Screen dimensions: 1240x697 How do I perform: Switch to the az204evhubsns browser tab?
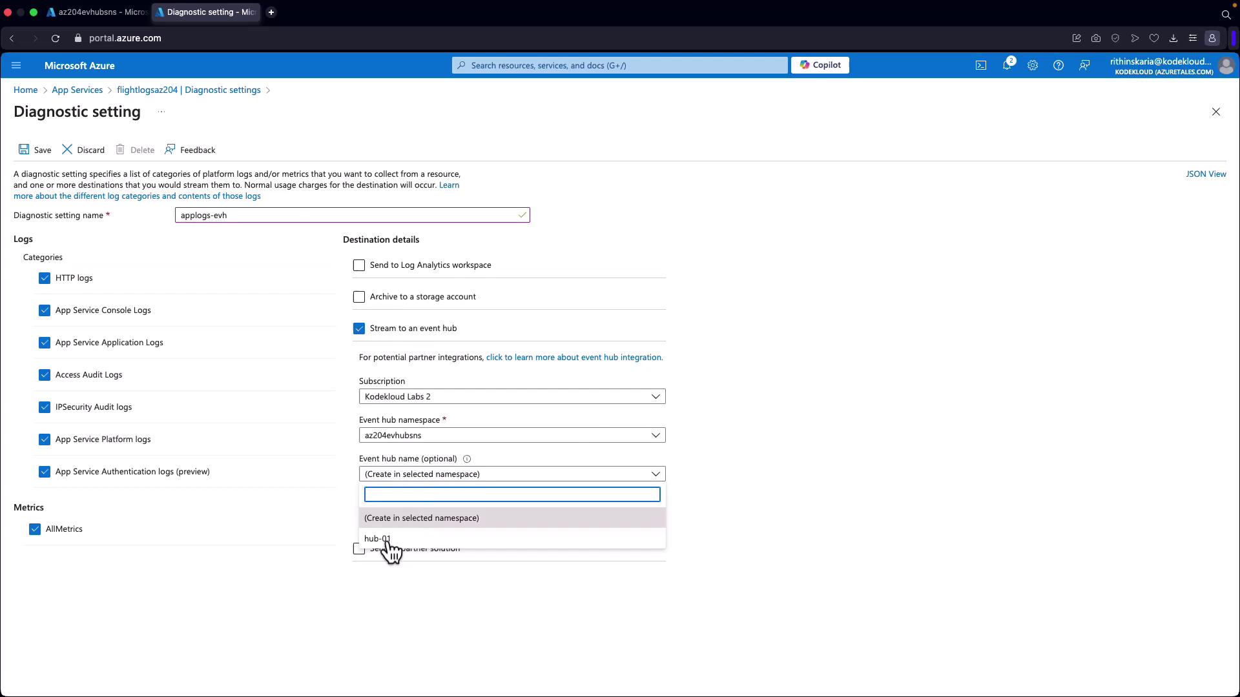[x=97, y=12]
